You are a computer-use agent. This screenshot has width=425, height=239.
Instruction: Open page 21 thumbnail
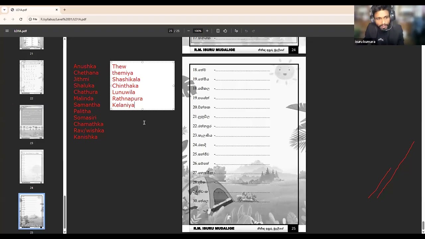(x=32, y=43)
